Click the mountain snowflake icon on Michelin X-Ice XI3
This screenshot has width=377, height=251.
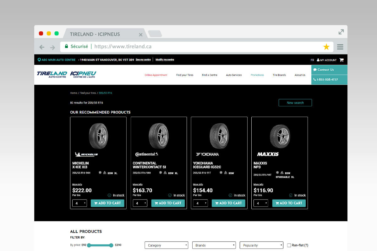click(x=105, y=173)
